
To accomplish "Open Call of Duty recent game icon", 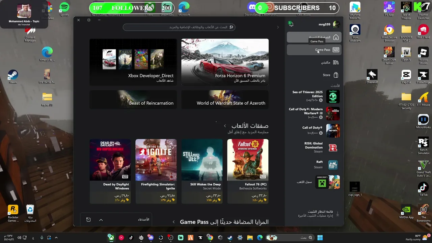I will pyautogui.click(x=333, y=131).
